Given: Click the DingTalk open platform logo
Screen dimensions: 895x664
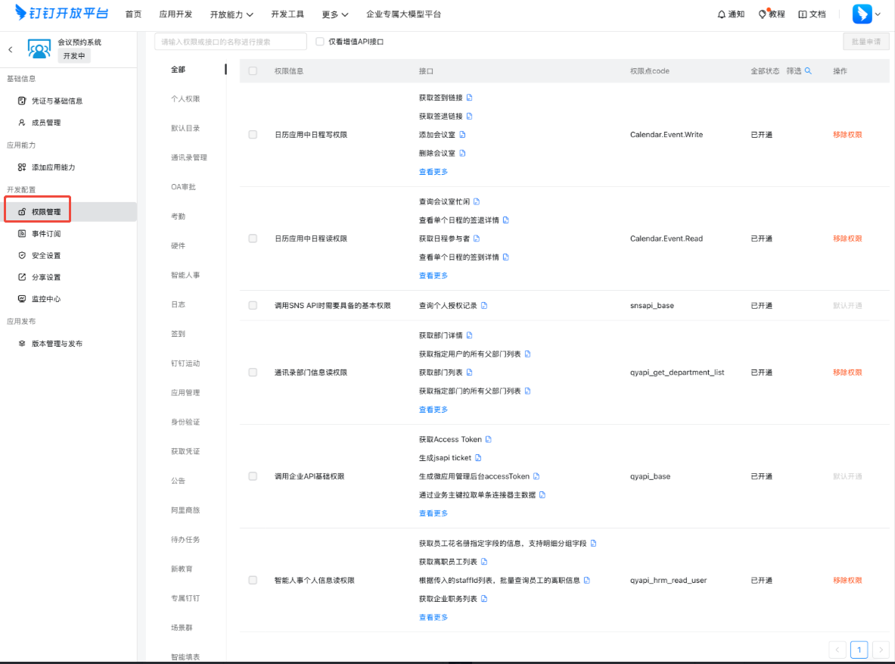Looking at the screenshot, I should (61, 14).
